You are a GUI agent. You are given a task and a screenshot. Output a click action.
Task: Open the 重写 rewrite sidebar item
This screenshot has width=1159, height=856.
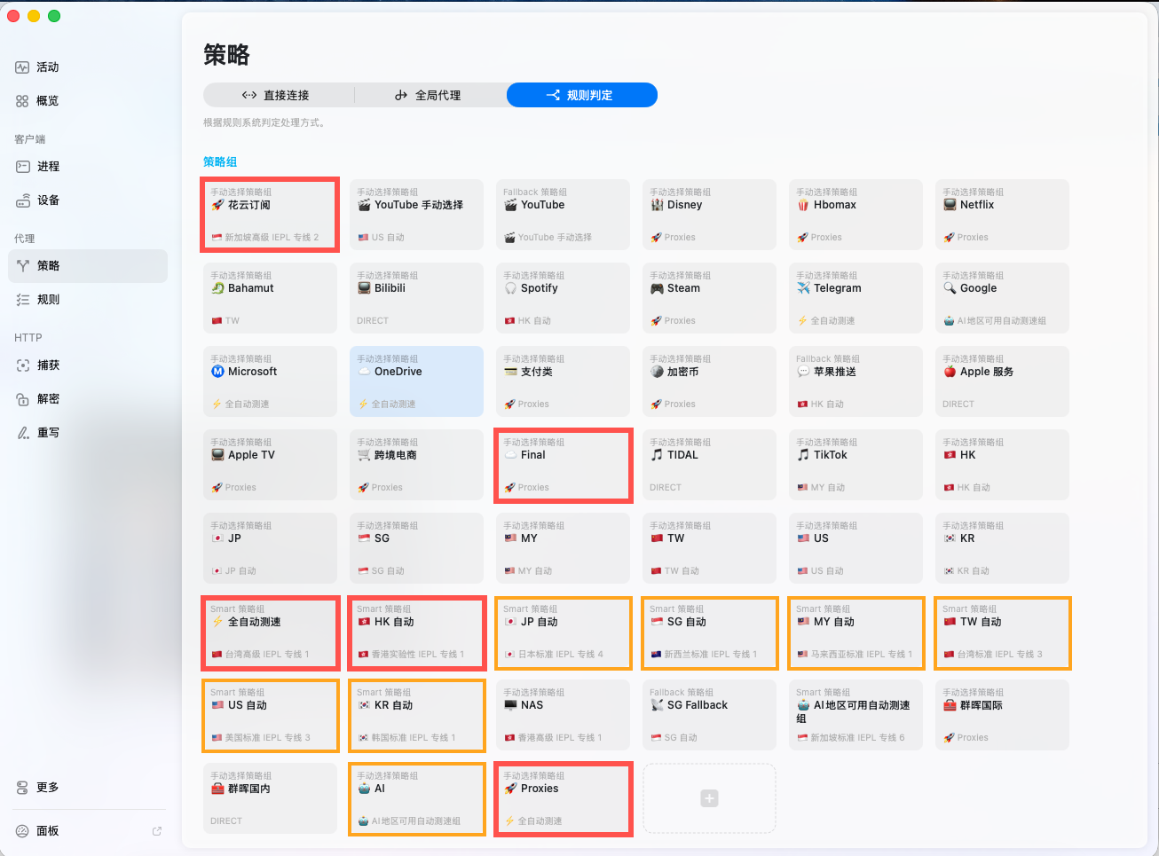point(88,433)
